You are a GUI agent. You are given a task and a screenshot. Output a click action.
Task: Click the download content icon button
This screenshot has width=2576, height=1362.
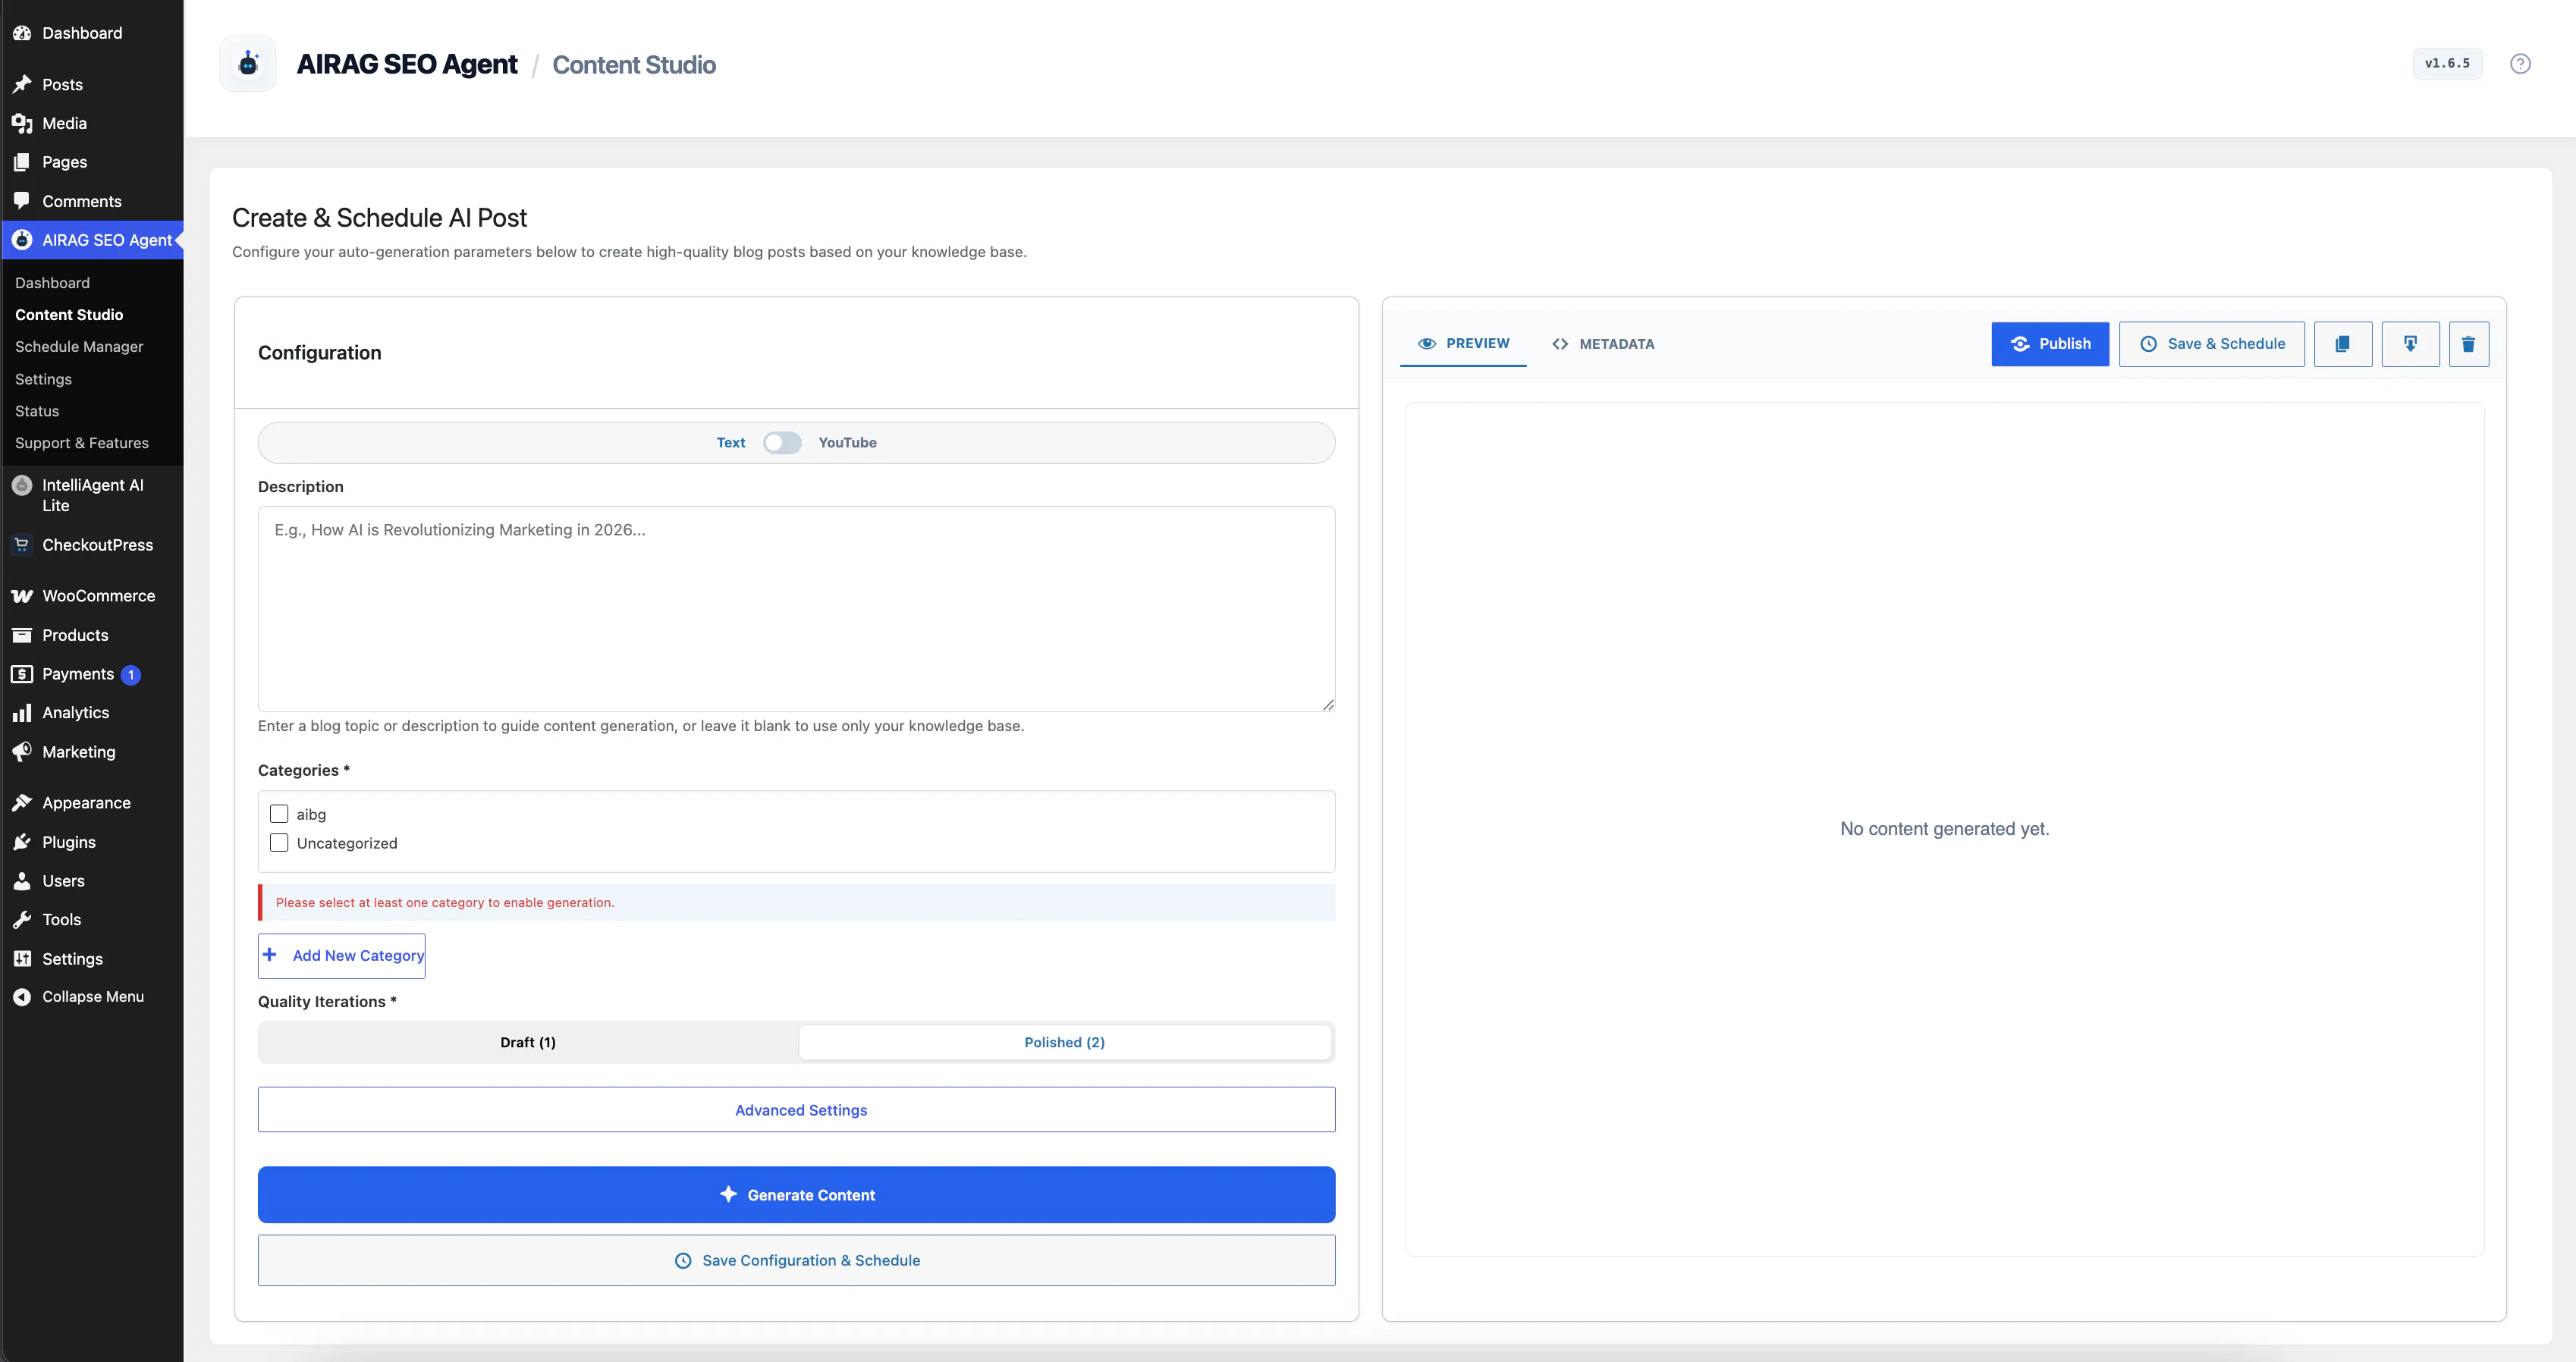click(x=2410, y=344)
